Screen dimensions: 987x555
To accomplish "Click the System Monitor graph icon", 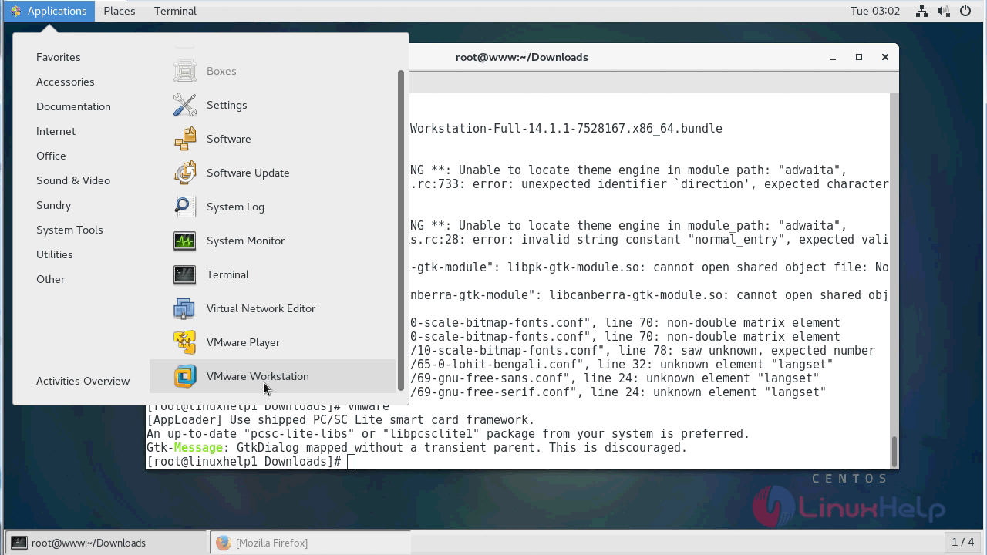I will click(x=185, y=240).
